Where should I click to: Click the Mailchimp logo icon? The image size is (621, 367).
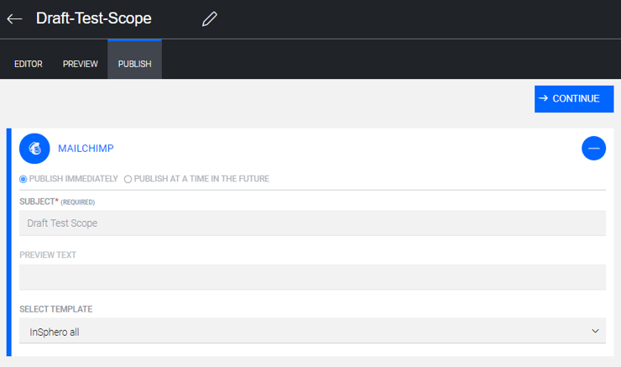pos(34,148)
